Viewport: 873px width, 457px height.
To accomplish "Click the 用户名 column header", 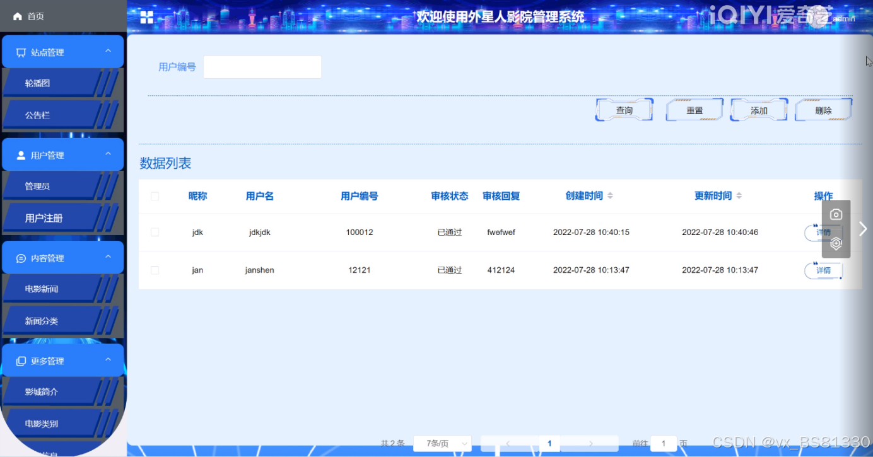I will (260, 196).
